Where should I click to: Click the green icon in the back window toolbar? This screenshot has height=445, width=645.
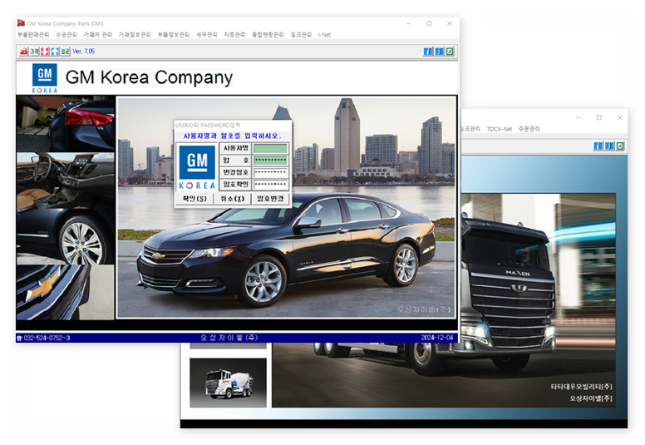point(619,146)
